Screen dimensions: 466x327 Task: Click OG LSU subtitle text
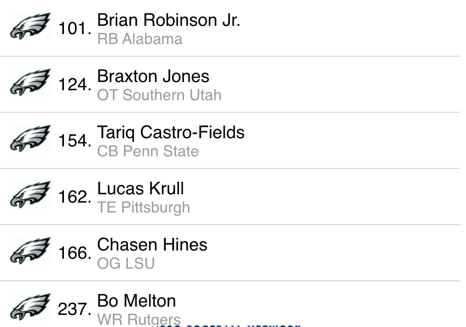126,264
